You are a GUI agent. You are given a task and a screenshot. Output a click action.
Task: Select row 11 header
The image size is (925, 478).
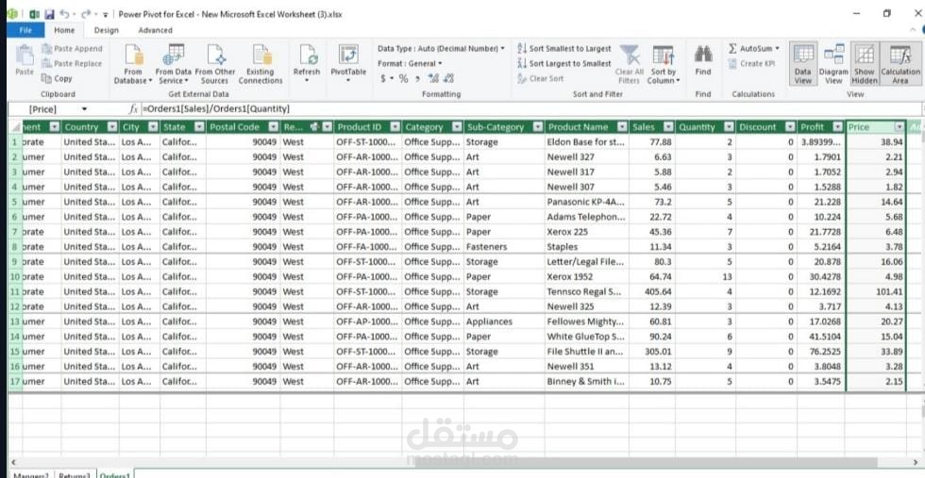tap(15, 291)
